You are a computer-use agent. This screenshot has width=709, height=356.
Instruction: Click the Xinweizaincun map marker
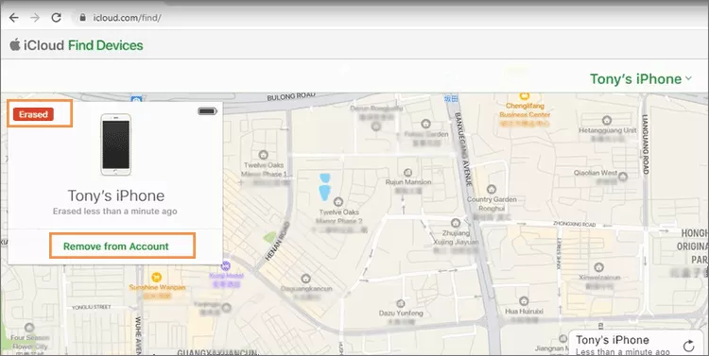pos(599,267)
